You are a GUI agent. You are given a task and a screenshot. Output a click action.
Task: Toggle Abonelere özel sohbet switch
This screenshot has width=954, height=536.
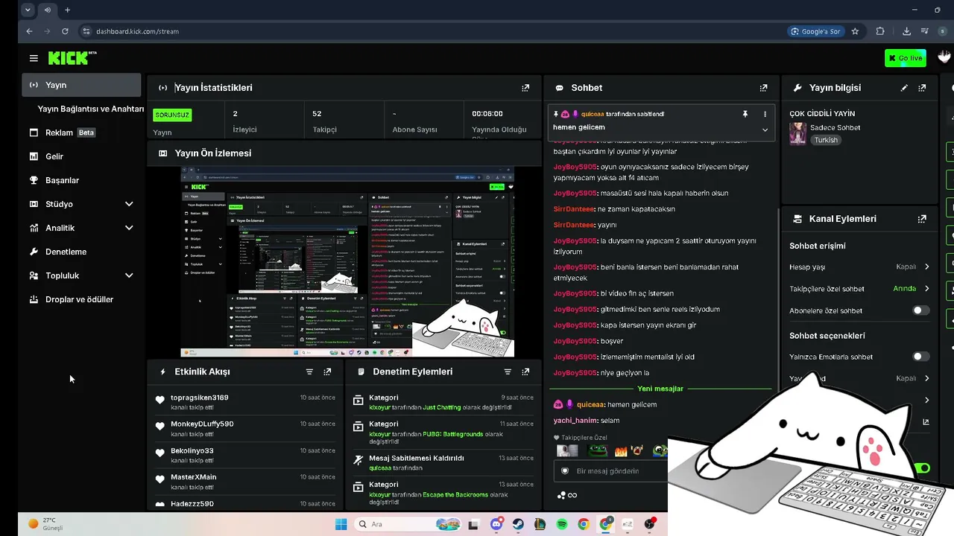point(921,310)
